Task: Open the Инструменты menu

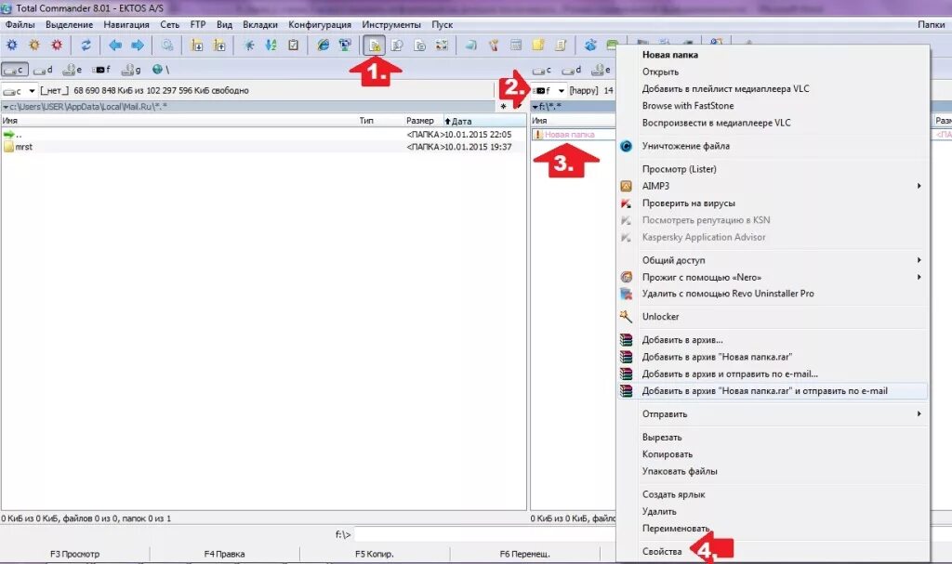Action: point(391,25)
